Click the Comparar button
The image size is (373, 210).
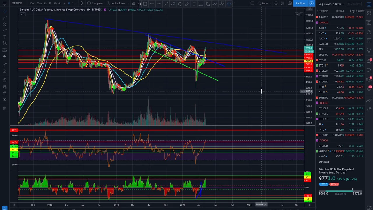tap(95, 3)
